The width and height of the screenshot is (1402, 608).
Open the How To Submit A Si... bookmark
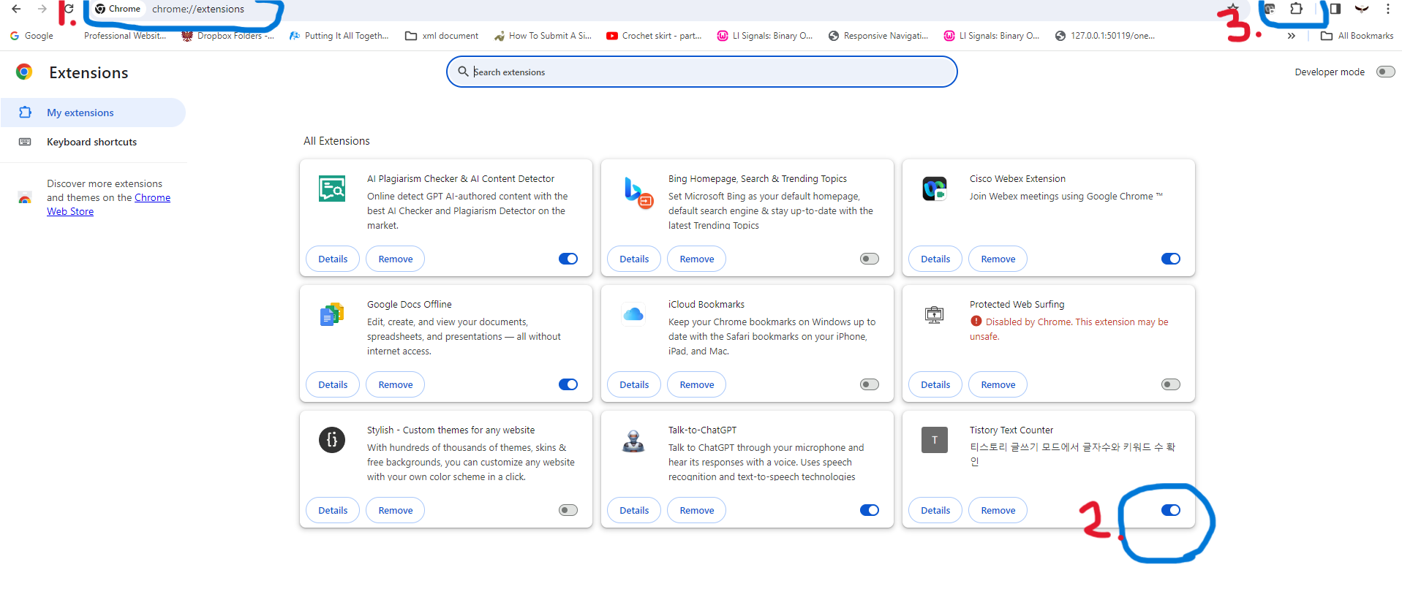pos(543,36)
